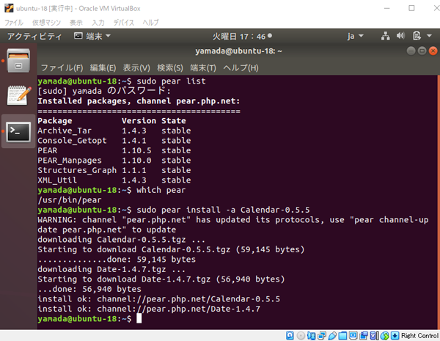Close the terminal window with orange button
This screenshot has width=440, height=341.
pos(433,51)
